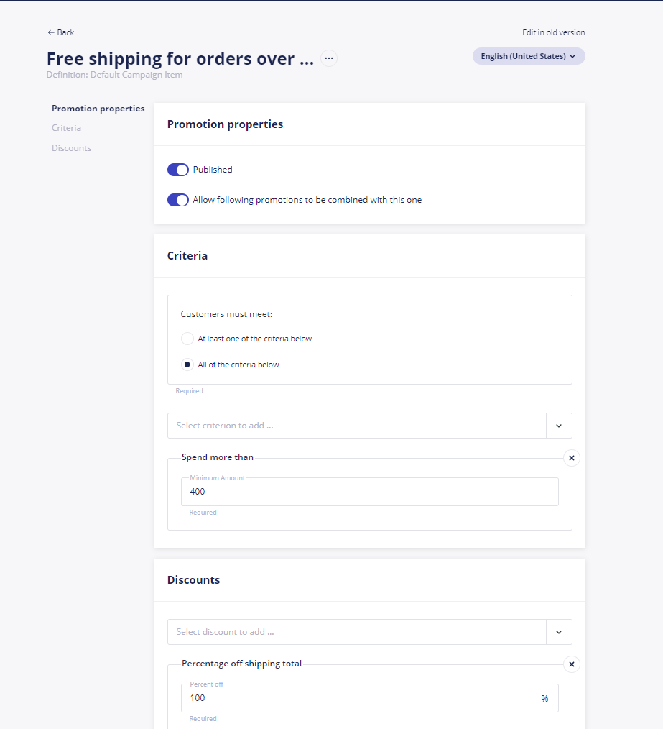Remove the Spend more than criterion
The image size is (663, 729).
[x=572, y=458]
